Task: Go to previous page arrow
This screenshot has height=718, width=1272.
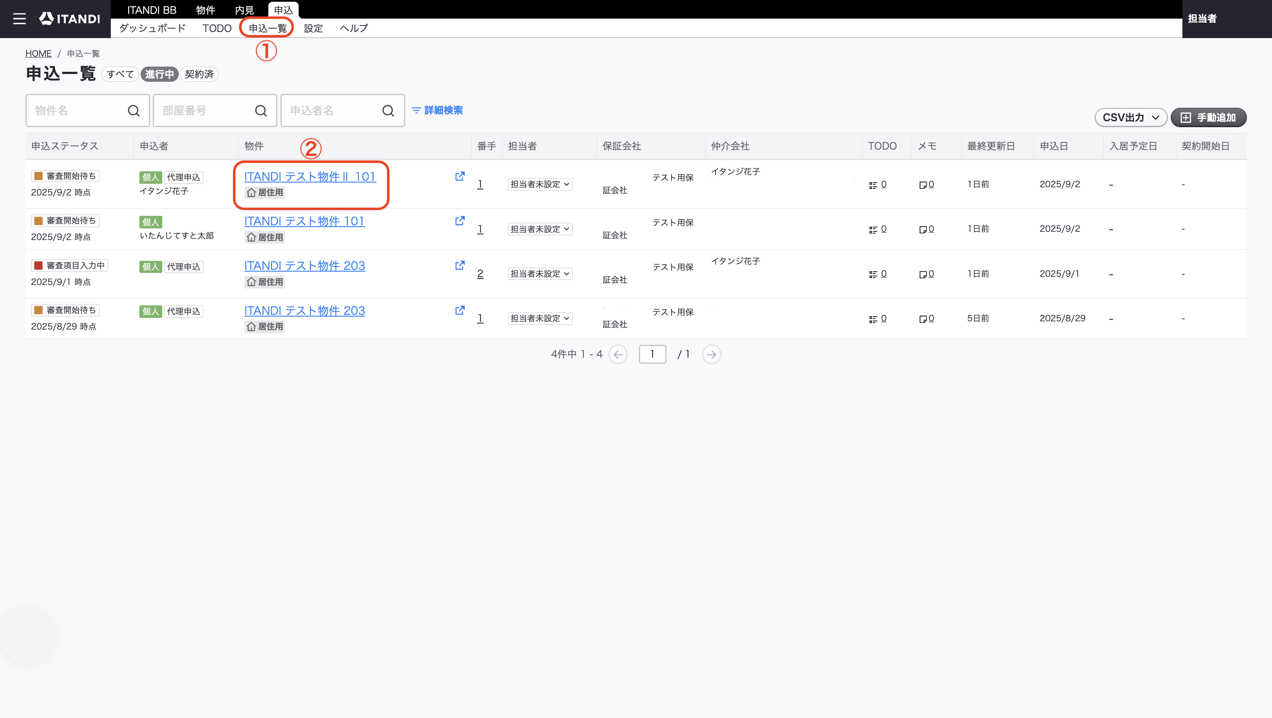Action: (618, 354)
